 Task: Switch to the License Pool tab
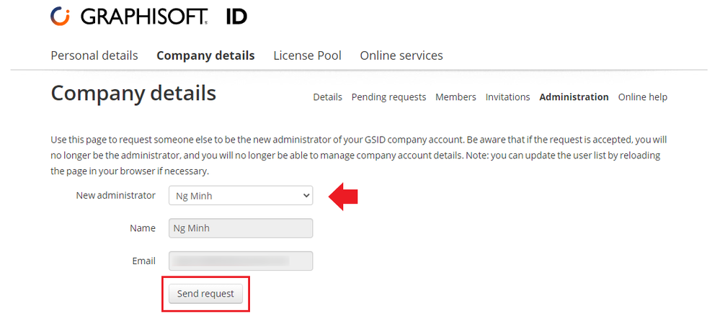point(307,55)
